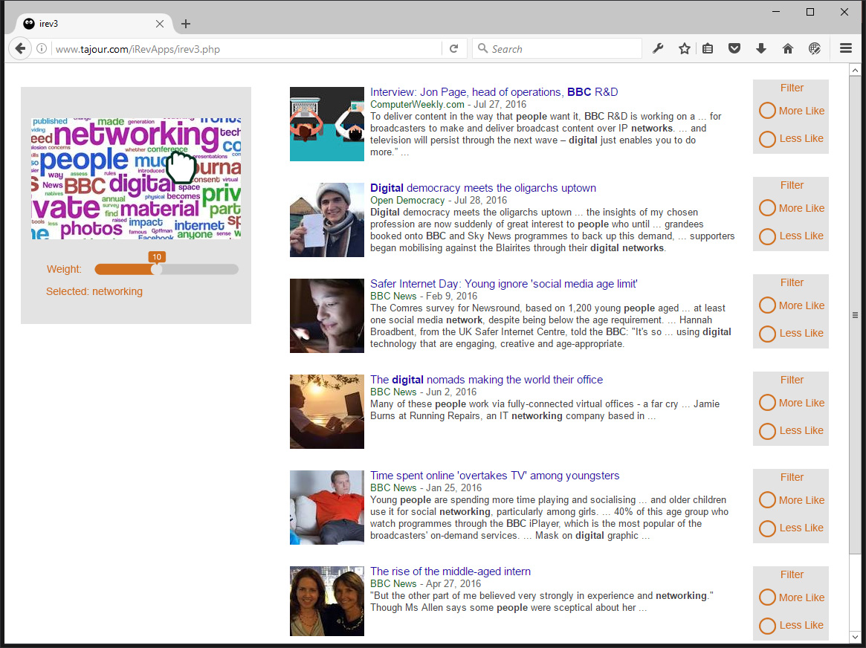Go to the home page icon
Screen dimensions: 866x648
point(788,48)
